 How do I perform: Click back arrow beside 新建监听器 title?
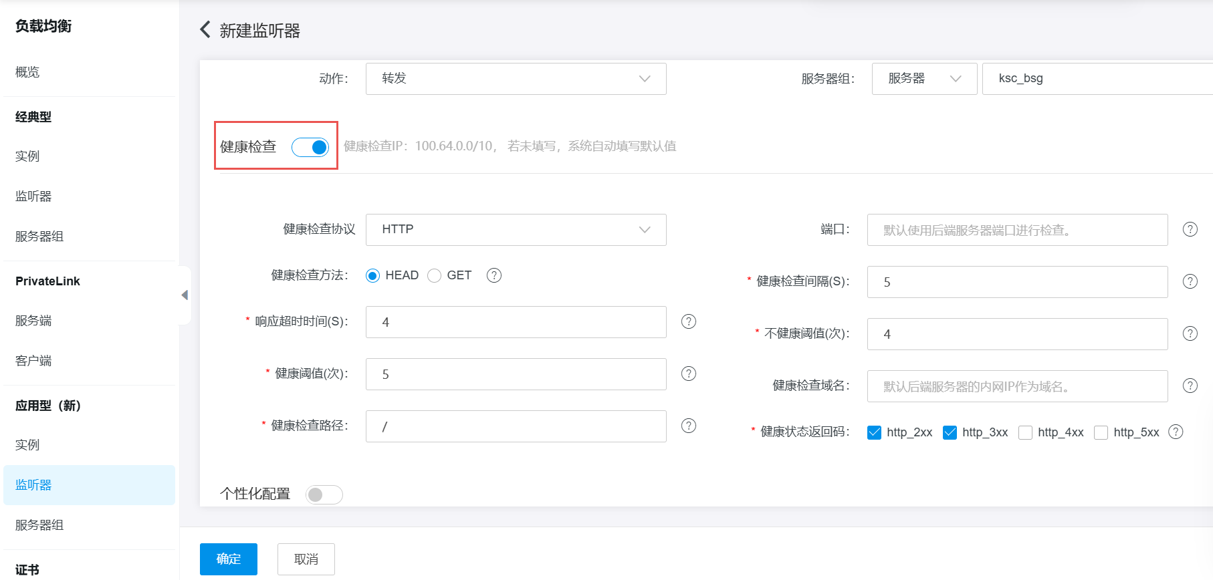coord(205,30)
